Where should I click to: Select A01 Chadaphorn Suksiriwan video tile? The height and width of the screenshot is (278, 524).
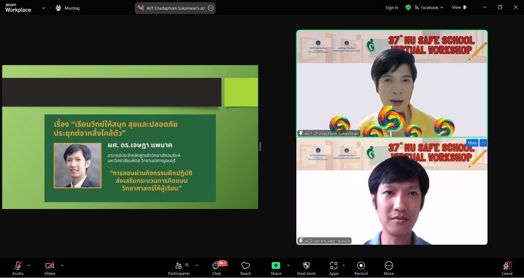click(x=391, y=83)
